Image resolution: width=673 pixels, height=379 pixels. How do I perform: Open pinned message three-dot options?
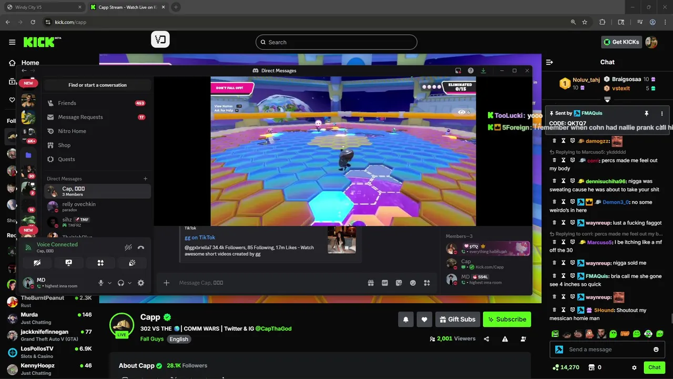(662, 113)
